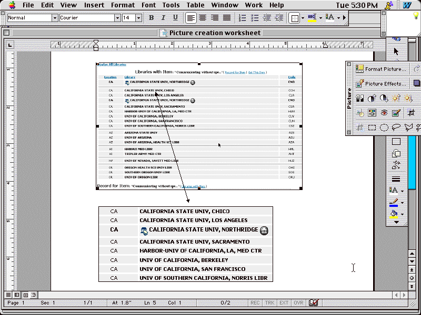Toggle the OVR overtype indicator
The image size is (421, 315).
tap(298, 303)
